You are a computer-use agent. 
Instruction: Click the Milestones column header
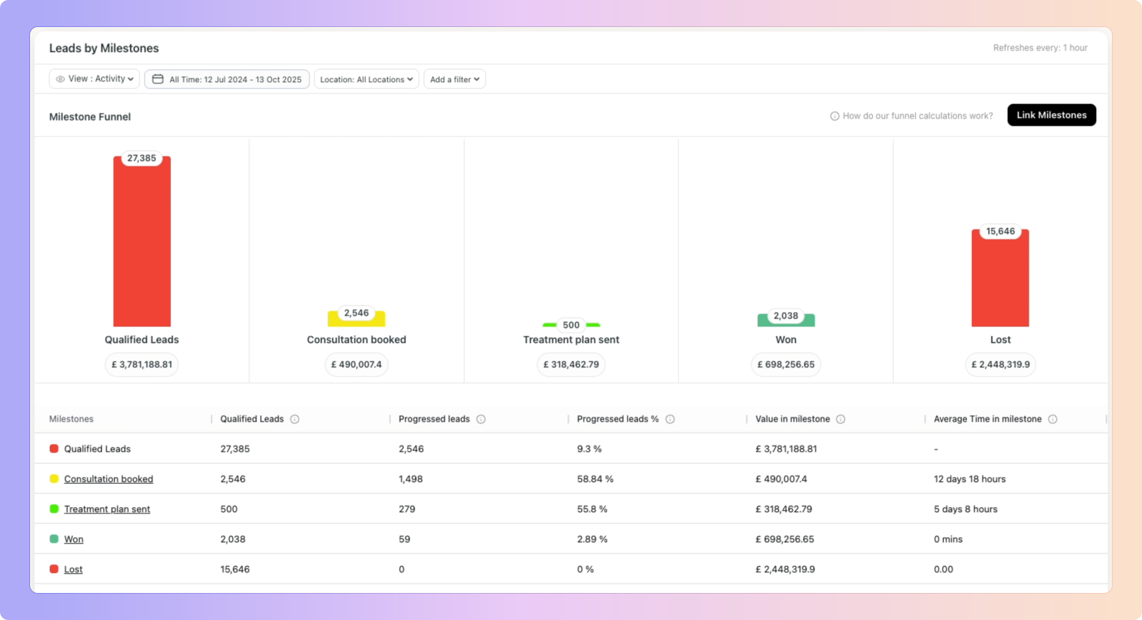coord(71,419)
